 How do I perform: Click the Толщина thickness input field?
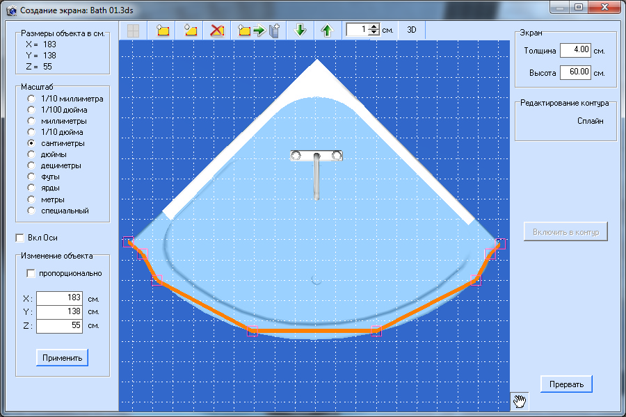(x=575, y=50)
